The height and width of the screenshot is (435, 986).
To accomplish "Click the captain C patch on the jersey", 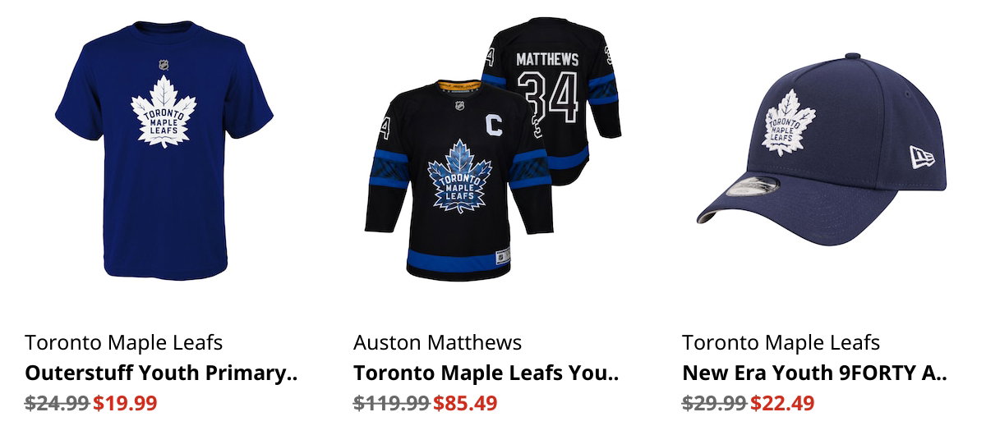I will pyautogui.click(x=493, y=125).
